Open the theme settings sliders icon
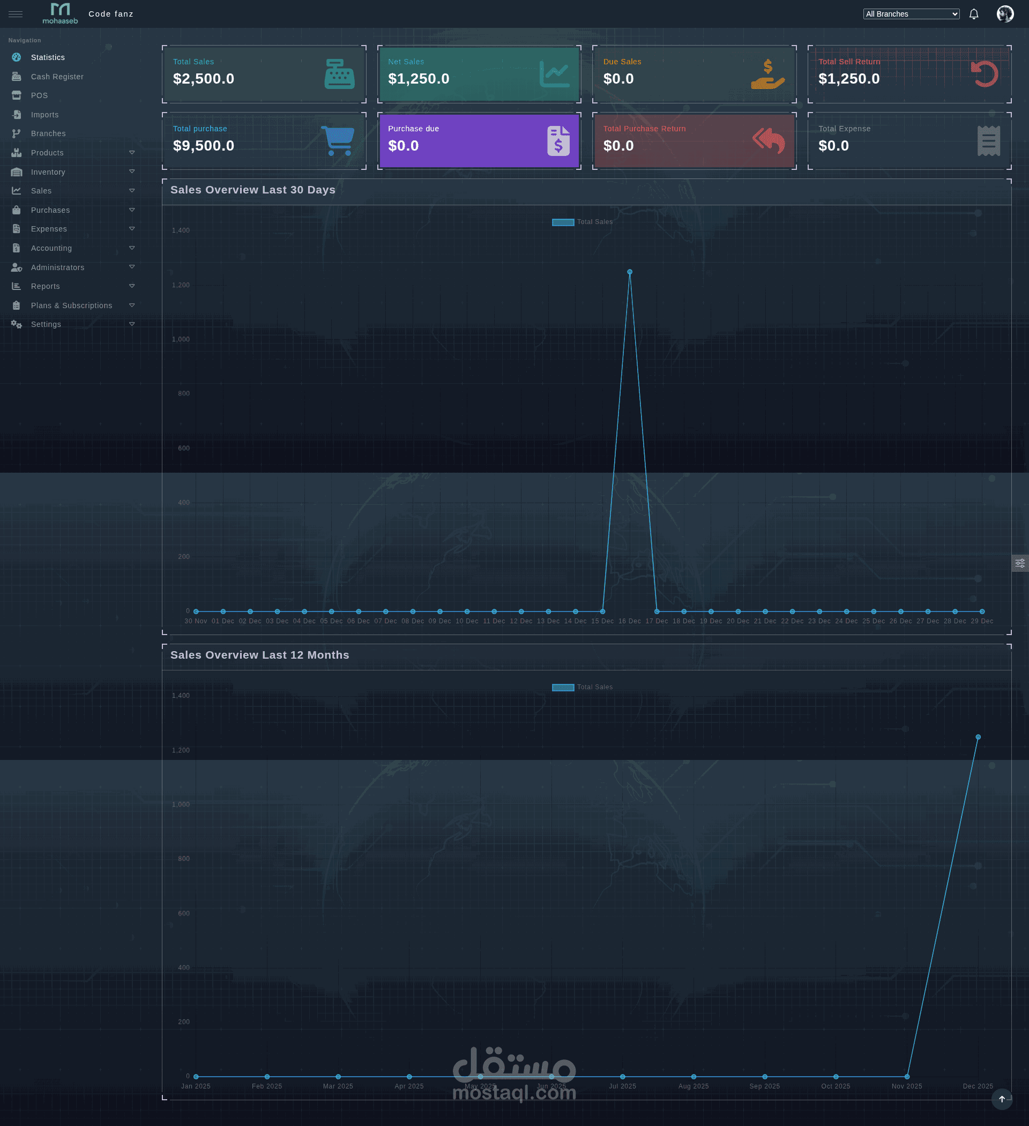This screenshot has width=1029, height=1126. coord(1020,563)
